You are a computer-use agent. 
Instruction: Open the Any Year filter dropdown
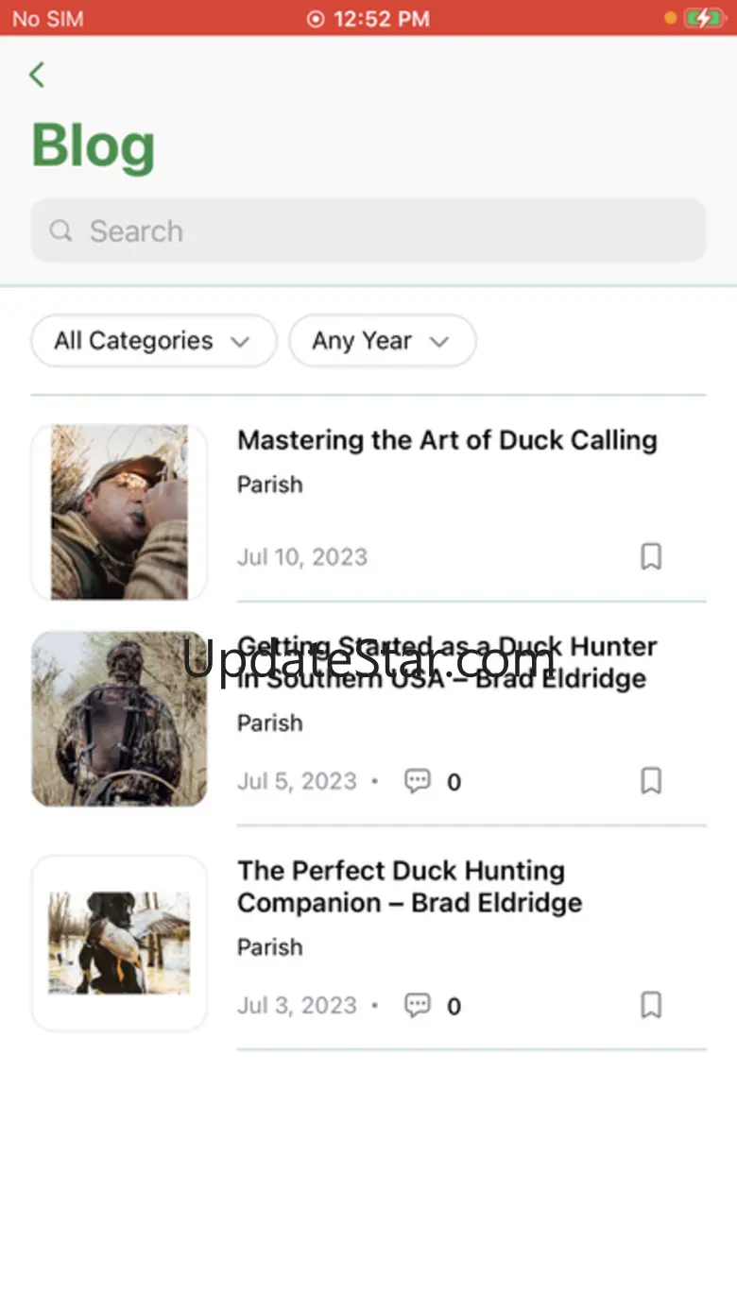(382, 341)
